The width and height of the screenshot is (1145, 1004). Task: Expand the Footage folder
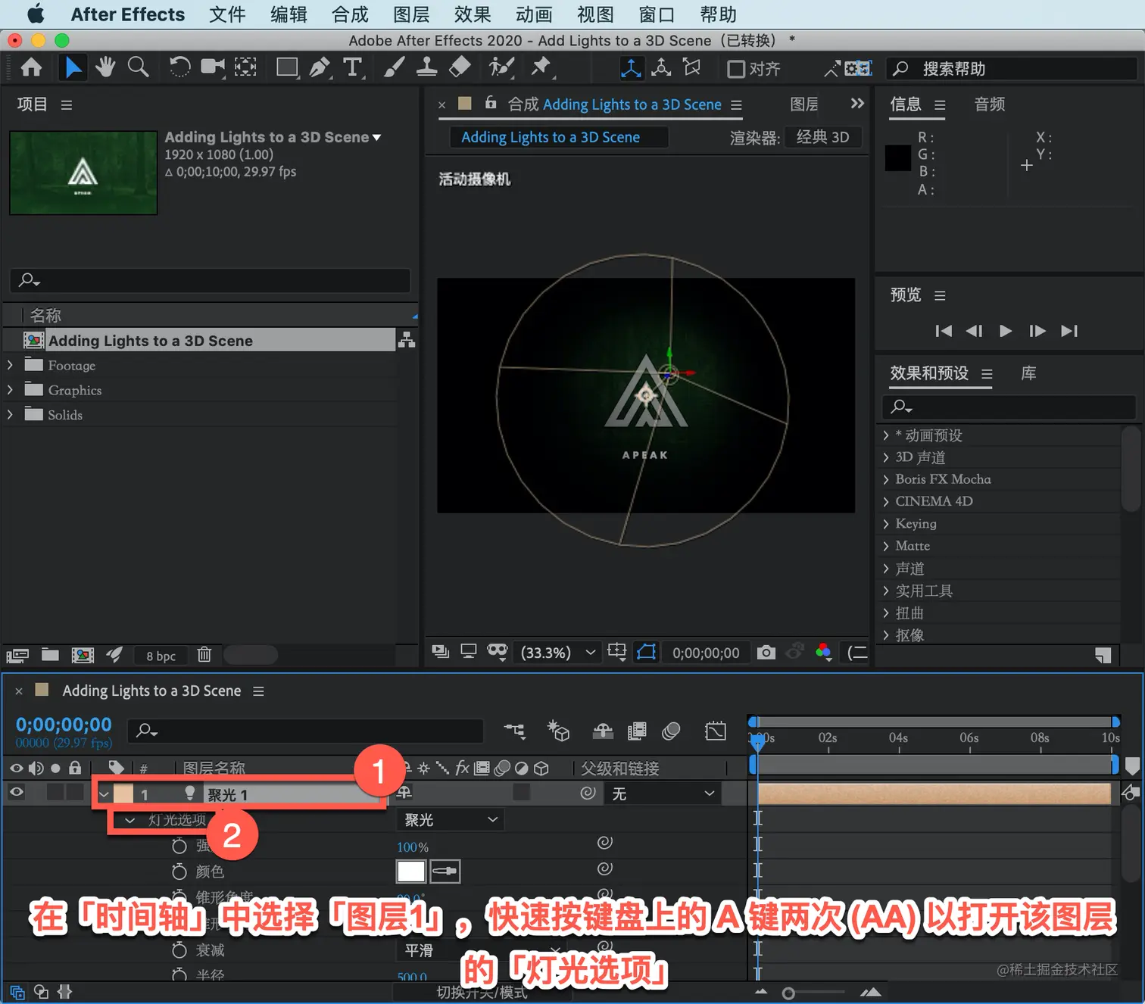[x=10, y=365]
